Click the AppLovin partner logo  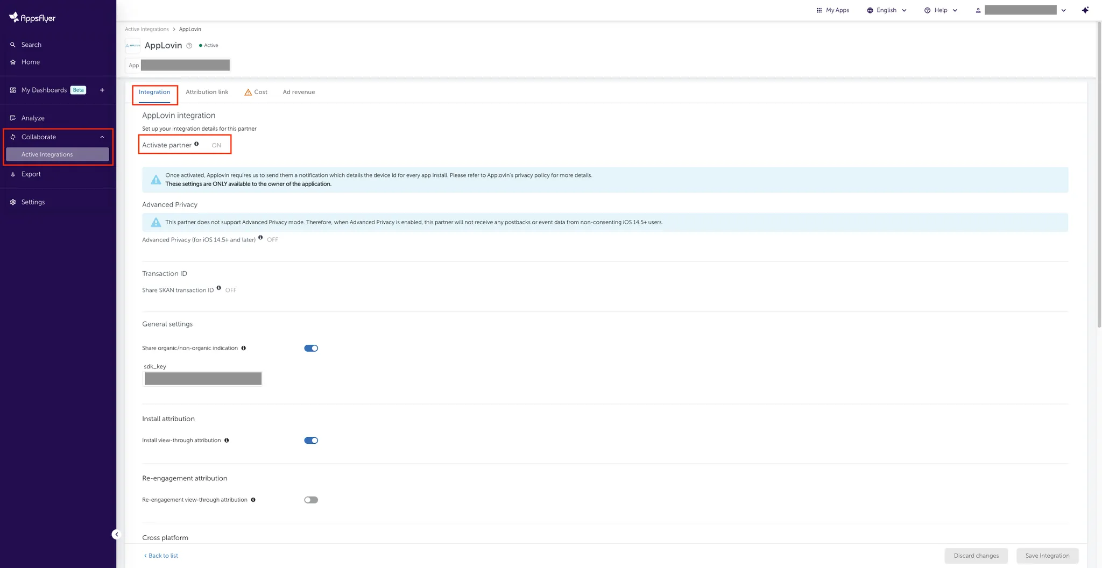132,46
